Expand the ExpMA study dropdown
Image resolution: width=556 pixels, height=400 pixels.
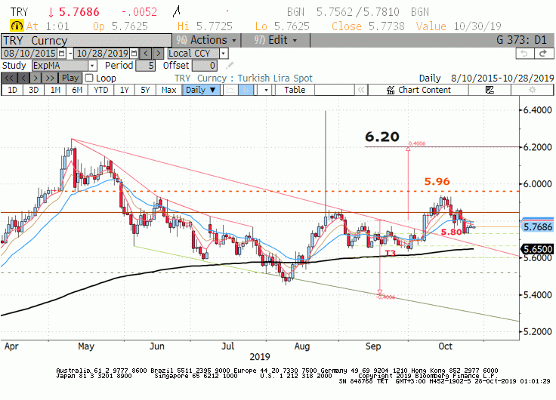click(92, 66)
